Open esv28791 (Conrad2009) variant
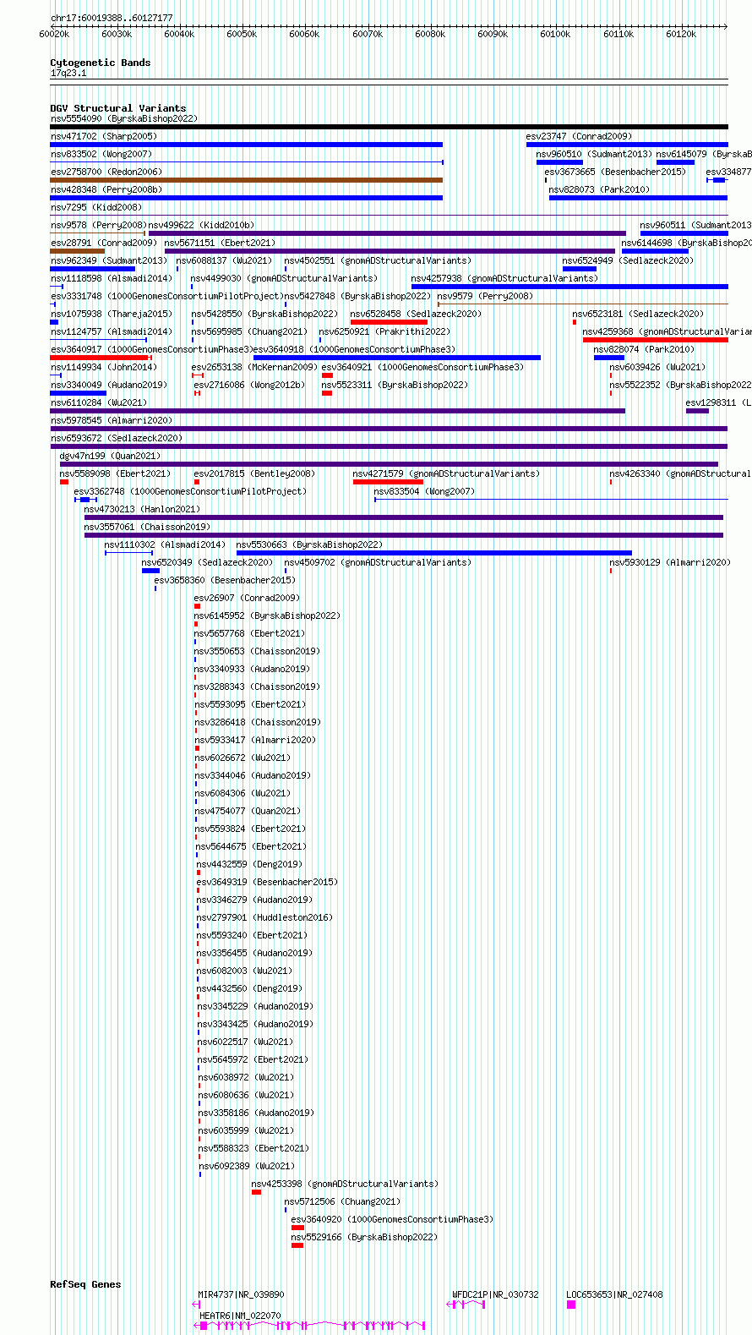This screenshot has height=1335, width=752. click(x=103, y=243)
